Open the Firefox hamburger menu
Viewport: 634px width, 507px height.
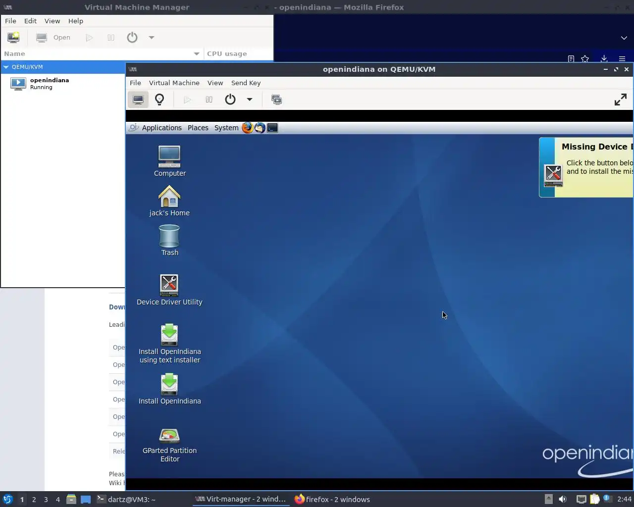[x=622, y=58]
